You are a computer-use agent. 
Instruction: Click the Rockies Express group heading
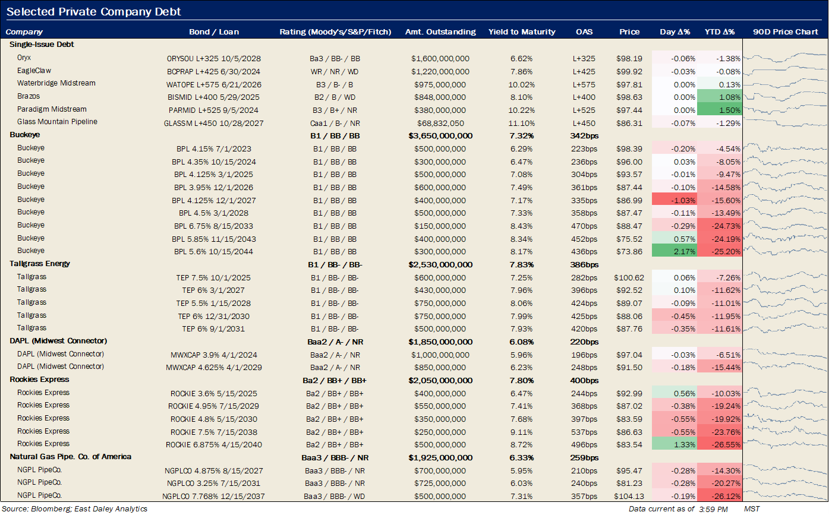[x=39, y=380]
